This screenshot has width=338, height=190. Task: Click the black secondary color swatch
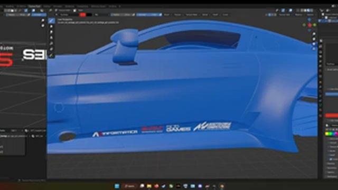89,15
